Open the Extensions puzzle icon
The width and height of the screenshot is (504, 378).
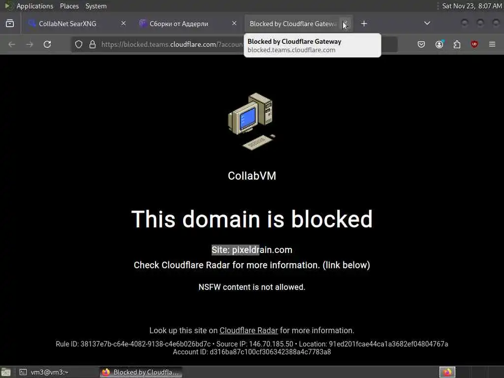457,44
